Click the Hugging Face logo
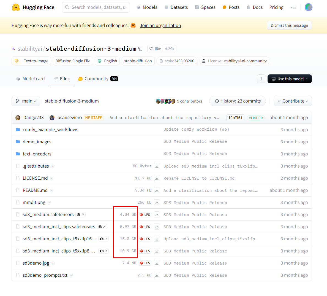 33,7
